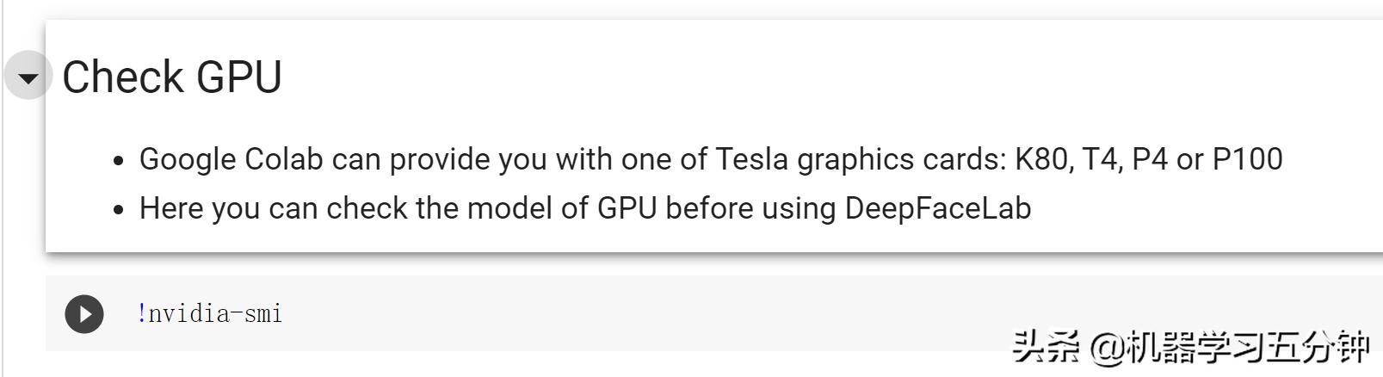Run the nvidia-smi code cell

click(x=84, y=313)
